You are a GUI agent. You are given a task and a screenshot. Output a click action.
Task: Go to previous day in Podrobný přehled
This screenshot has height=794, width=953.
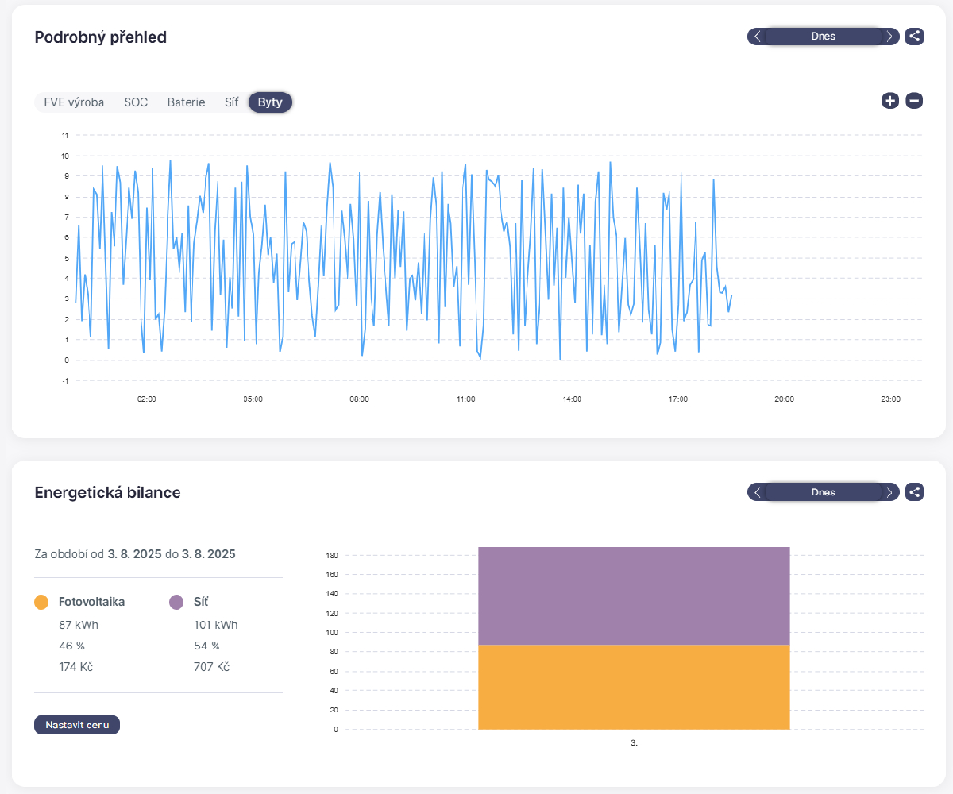pyautogui.click(x=758, y=37)
